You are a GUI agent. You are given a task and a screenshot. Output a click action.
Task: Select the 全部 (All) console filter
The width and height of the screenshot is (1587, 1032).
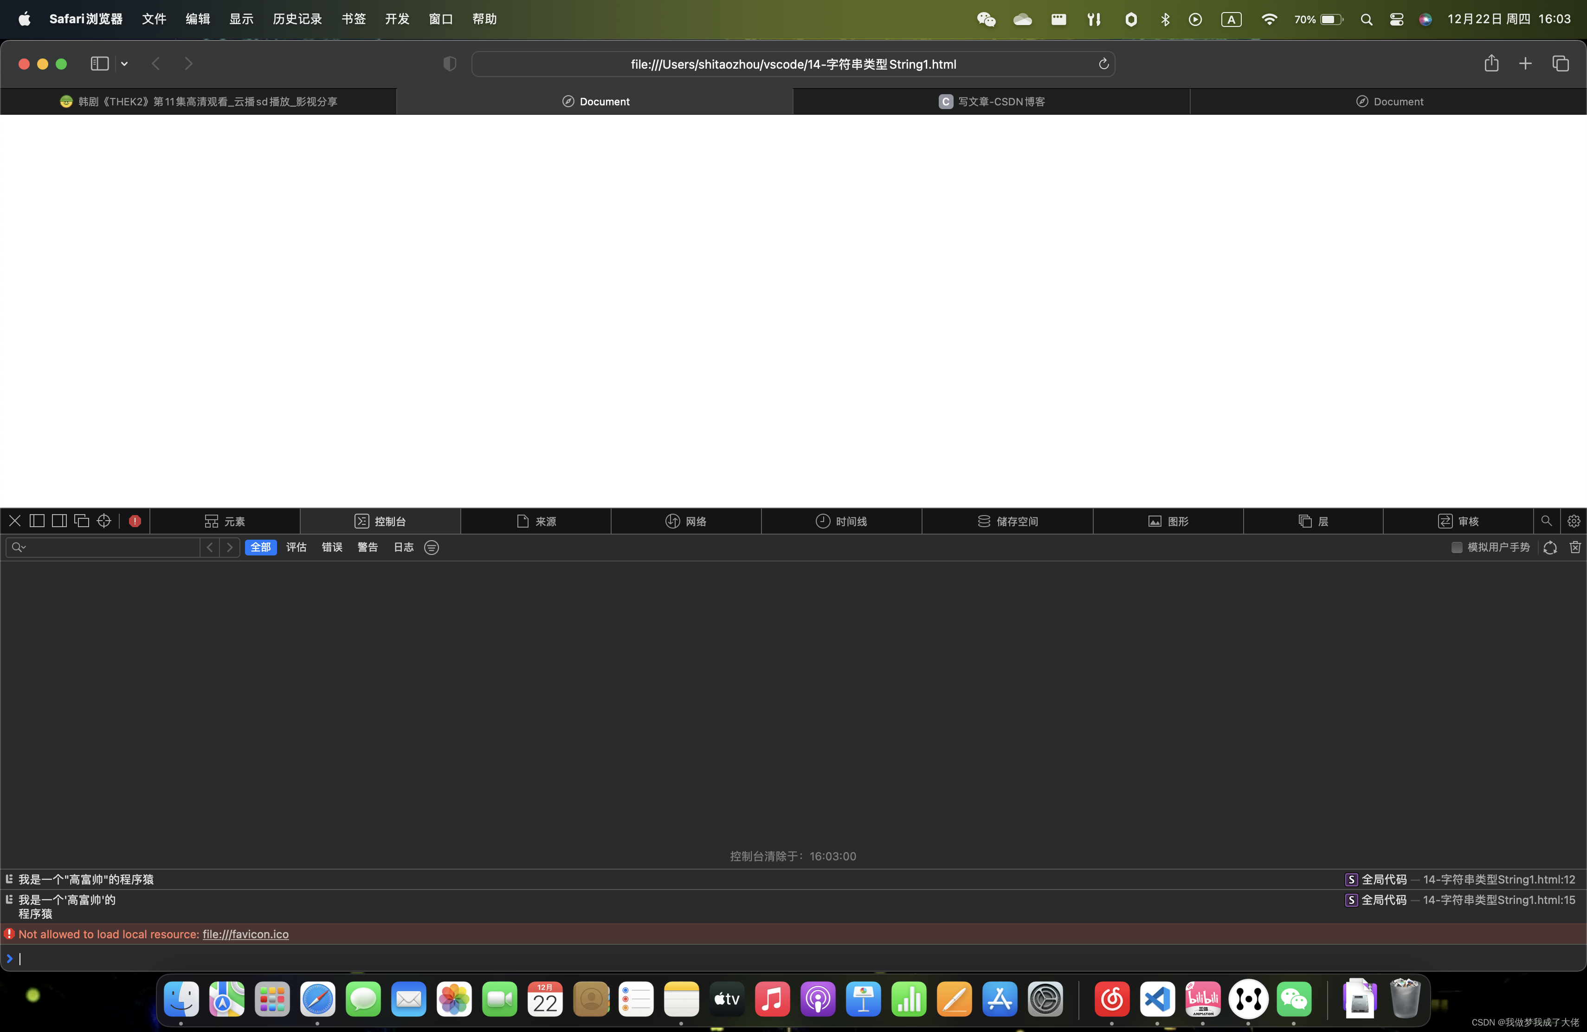click(261, 548)
